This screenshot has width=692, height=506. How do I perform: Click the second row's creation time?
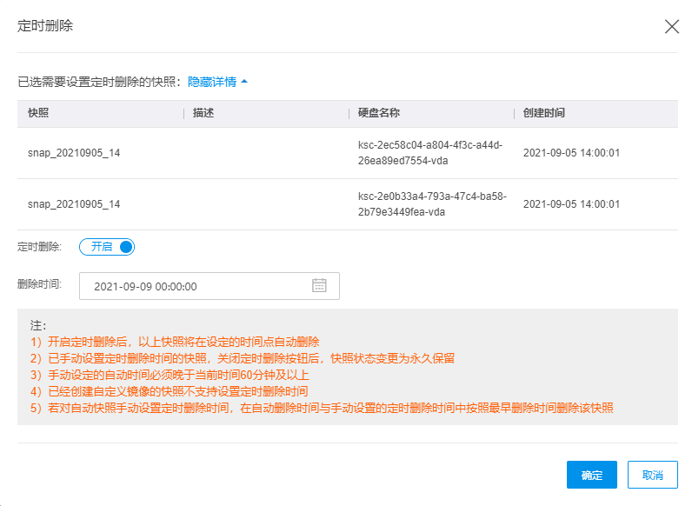pos(571,204)
